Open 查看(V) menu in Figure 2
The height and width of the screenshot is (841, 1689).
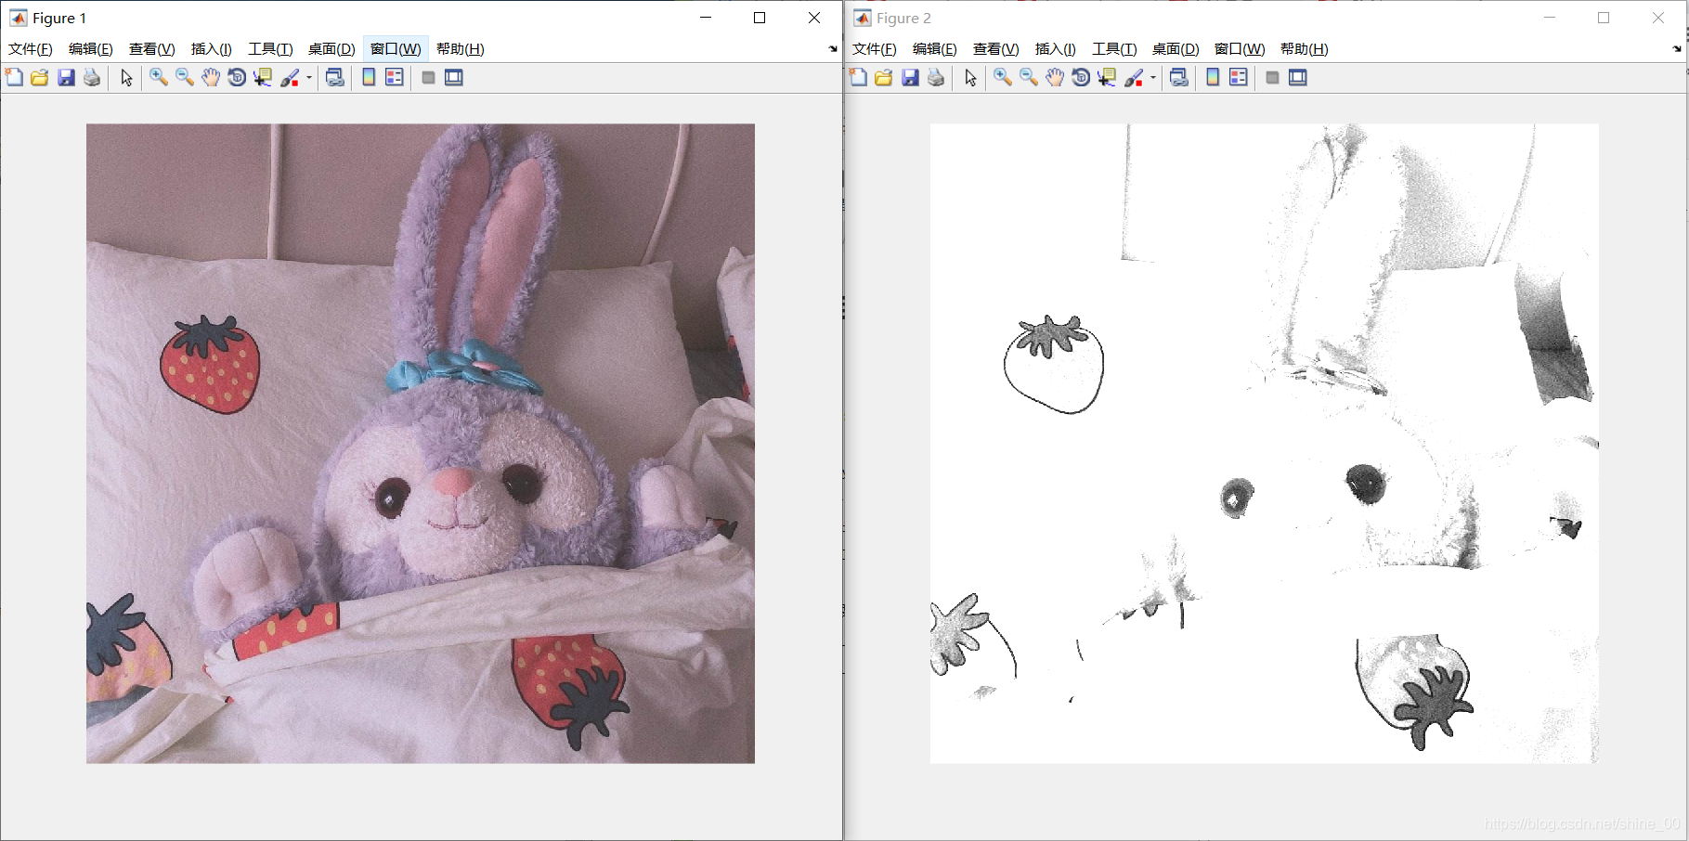coord(996,49)
